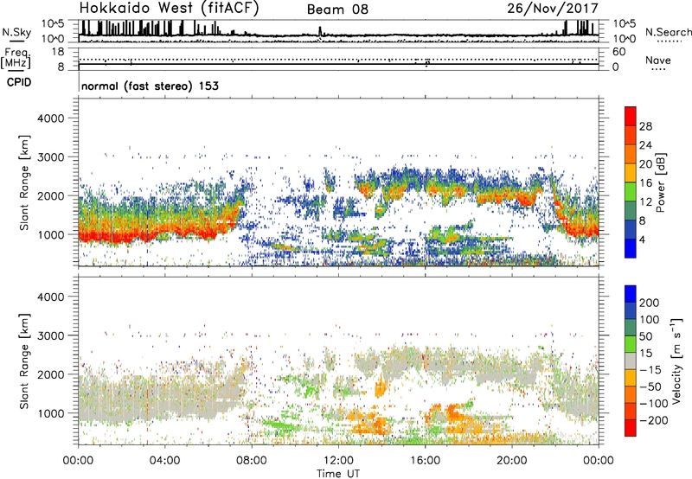Click the '04:00' time axis label
The width and height of the screenshot is (692, 479).
coord(164,461)
